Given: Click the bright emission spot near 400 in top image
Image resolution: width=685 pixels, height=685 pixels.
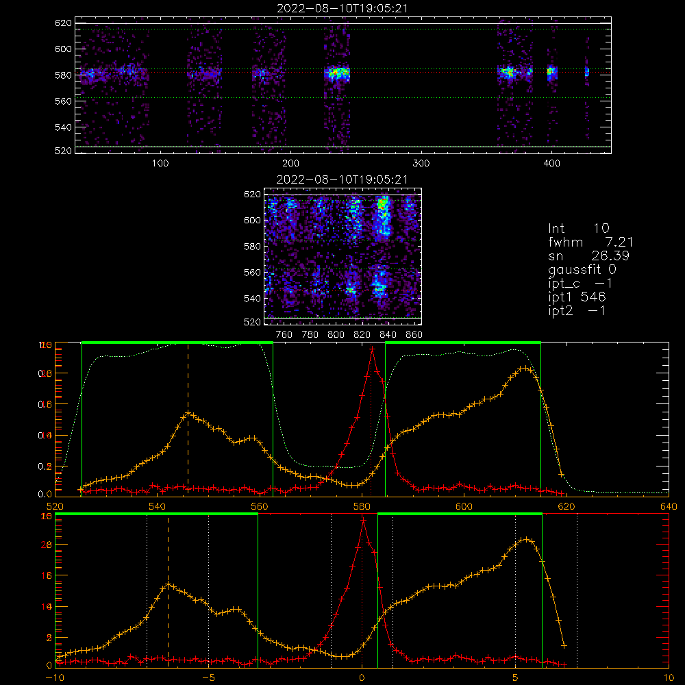Looking at the screenshot, I should coord(552,72).
